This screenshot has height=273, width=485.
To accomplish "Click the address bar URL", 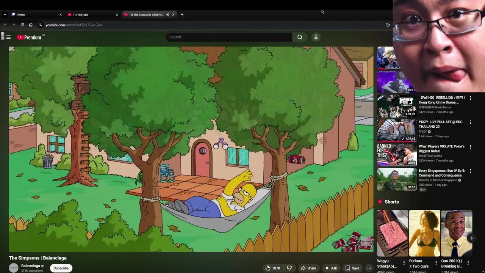I will pos(74,25).
